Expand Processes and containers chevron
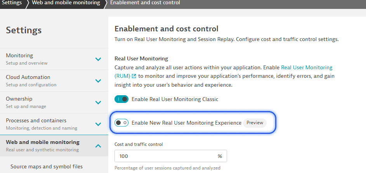Viewport: 366px width, 173px height. [x=98, y=124]
